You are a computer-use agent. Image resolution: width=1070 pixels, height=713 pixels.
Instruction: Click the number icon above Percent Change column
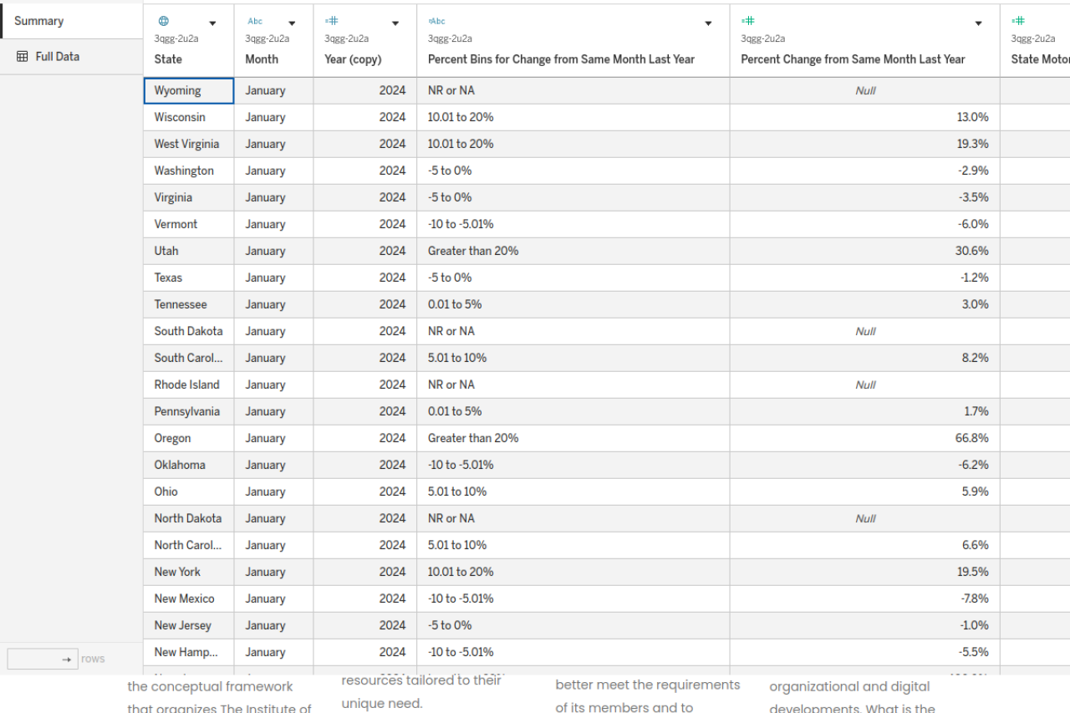(748, 21)
